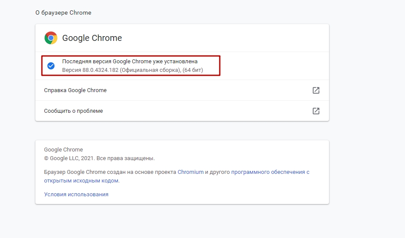Click the О браузере Chrome page heading
The height and width of the screenshot is (238, 405).
tap(63, 13)
